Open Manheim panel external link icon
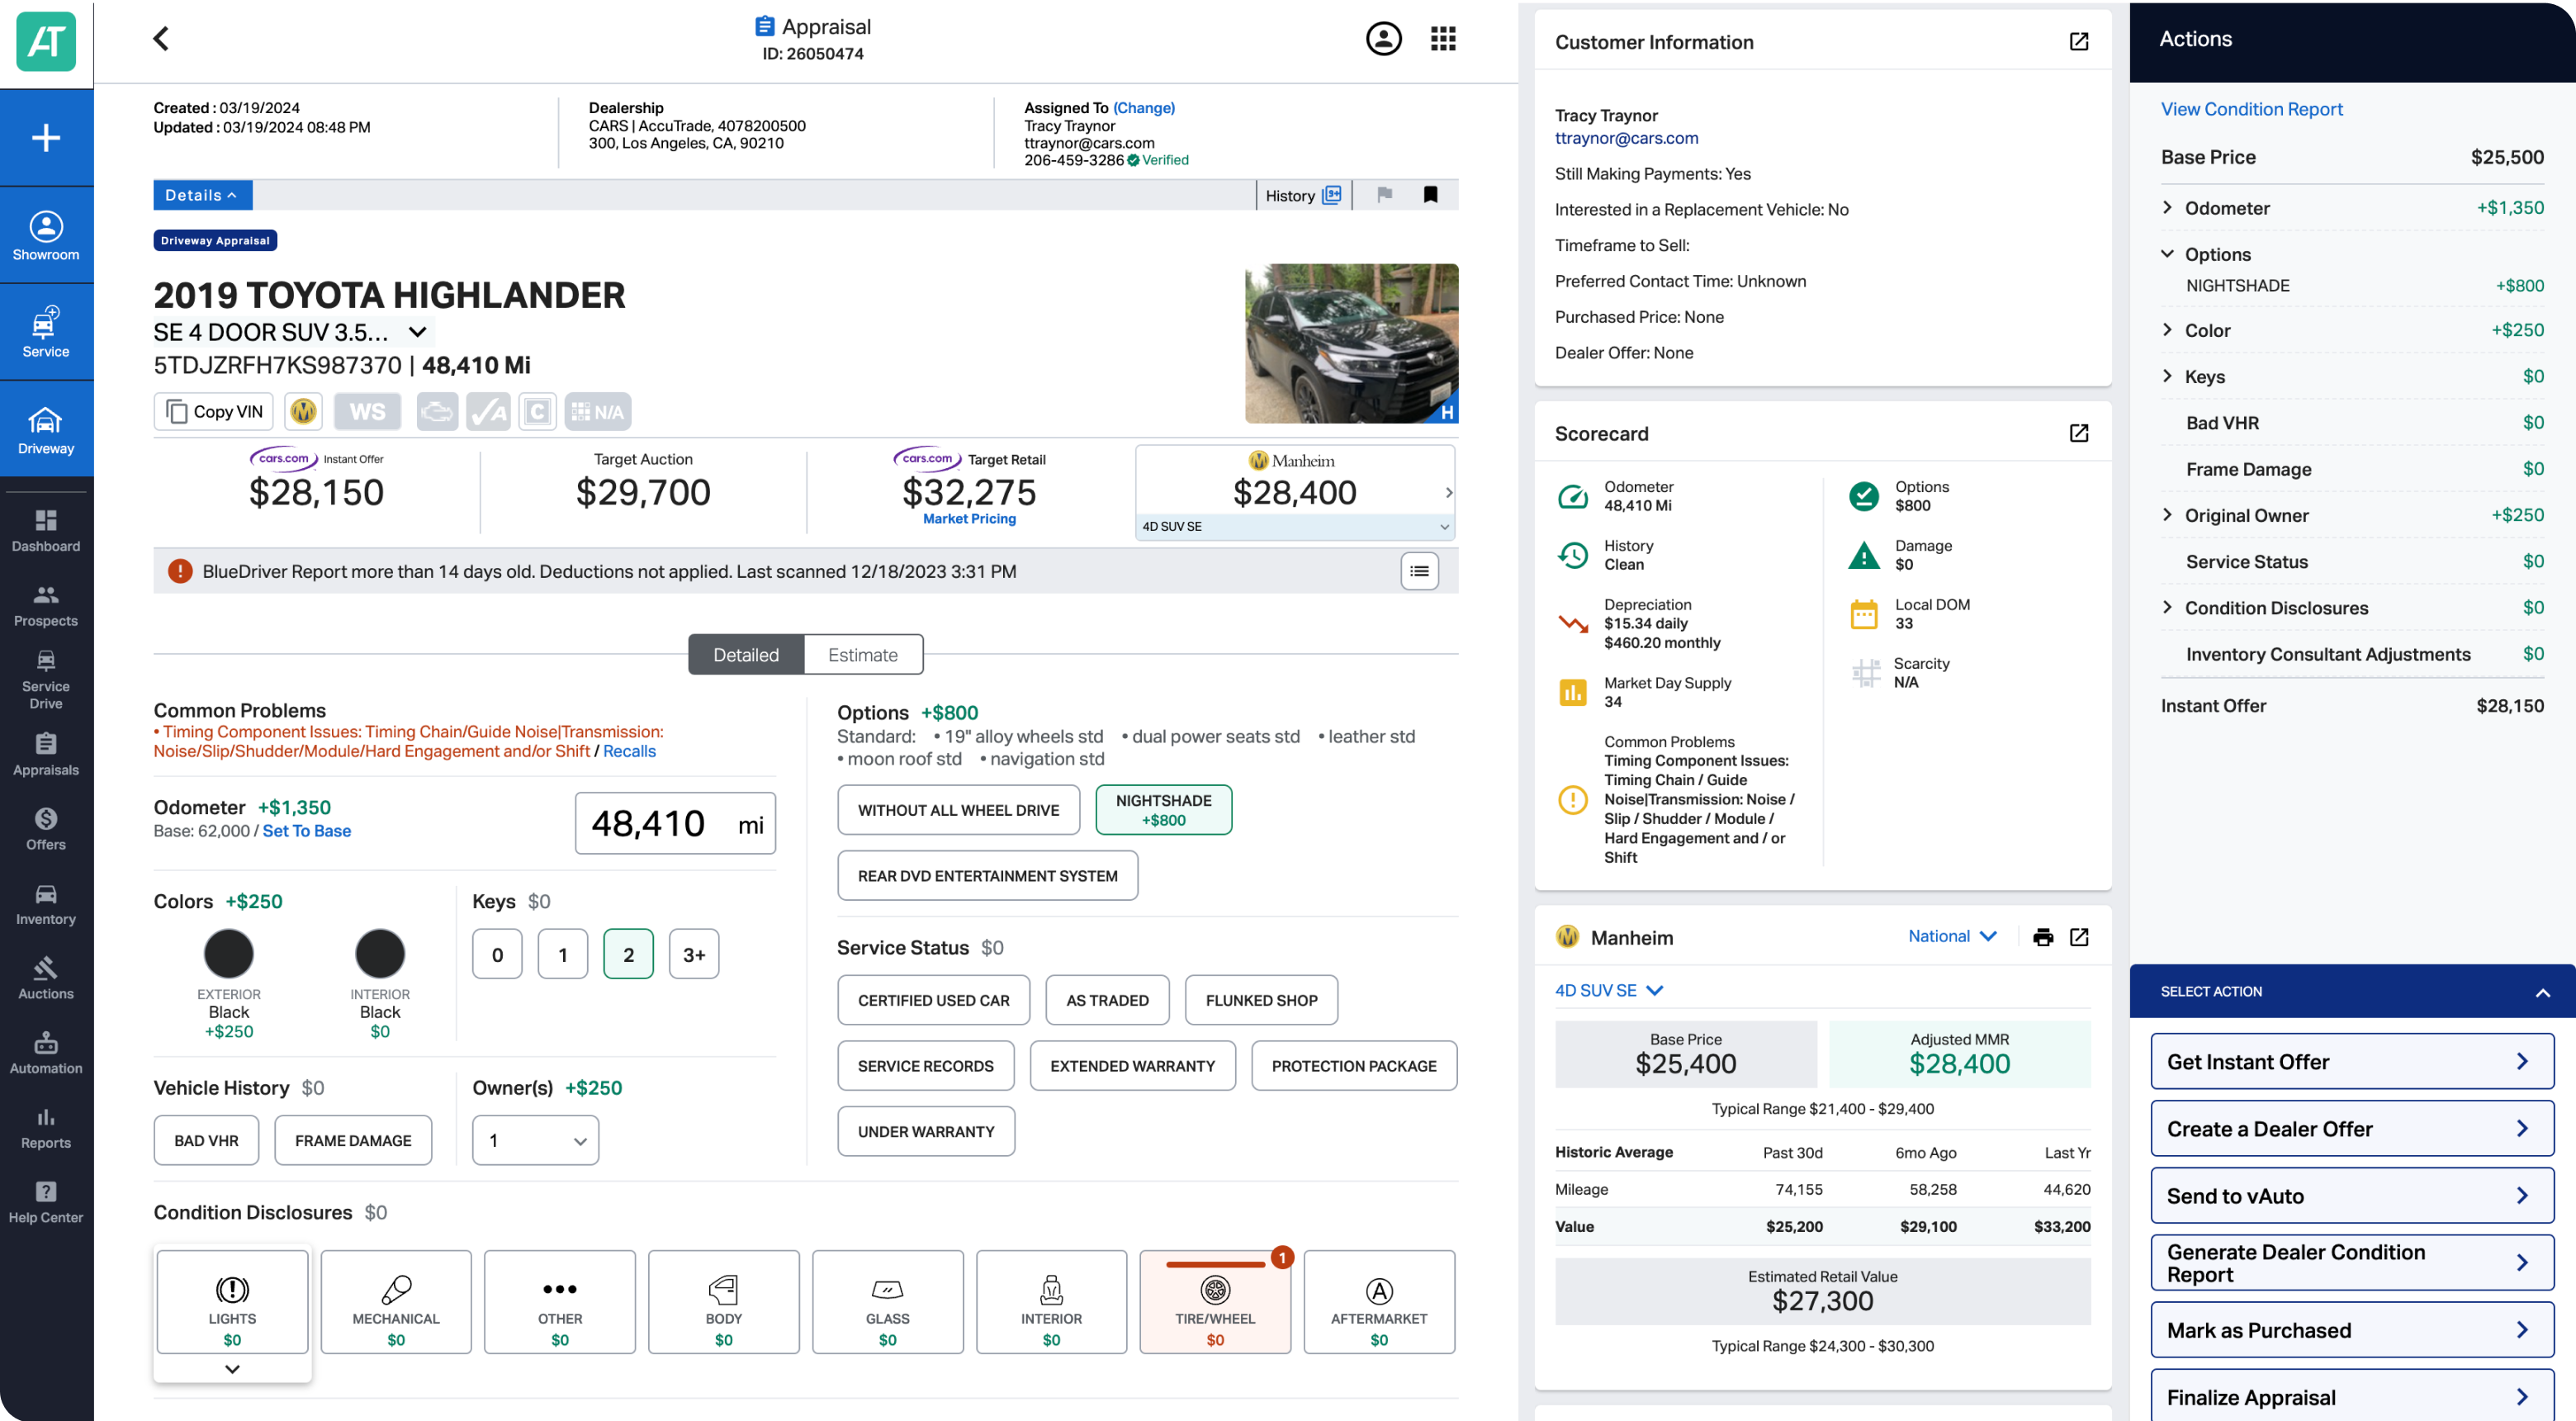Screen dimensions: 2576x1421 click(x=2078, y=937)
